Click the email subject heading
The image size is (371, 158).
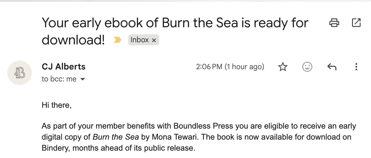tap(175, 23)
